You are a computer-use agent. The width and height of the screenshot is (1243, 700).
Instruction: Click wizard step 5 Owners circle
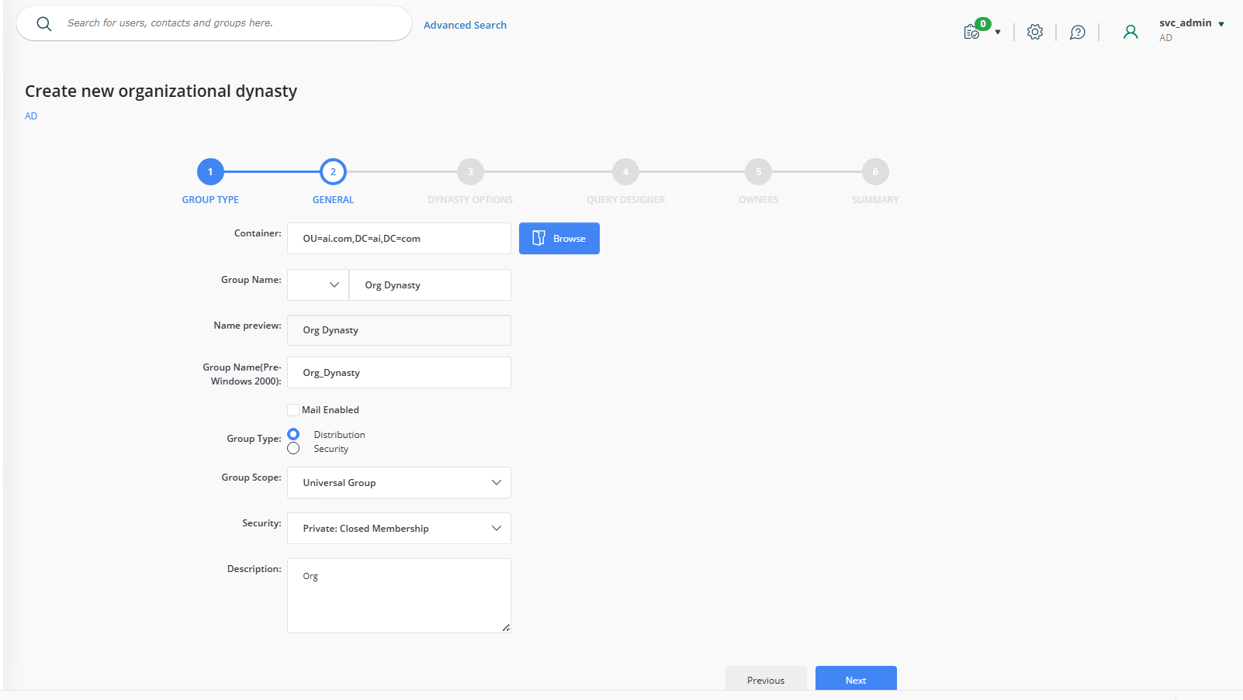(x=757, y=171)
